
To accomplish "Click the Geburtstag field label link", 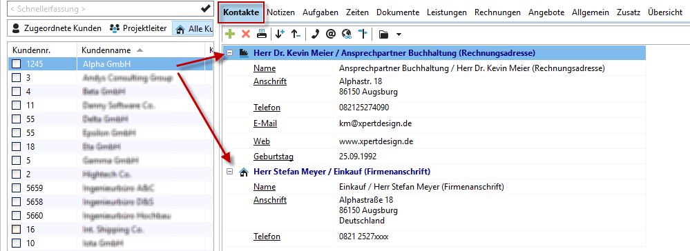I will click(x=274, y=157).
